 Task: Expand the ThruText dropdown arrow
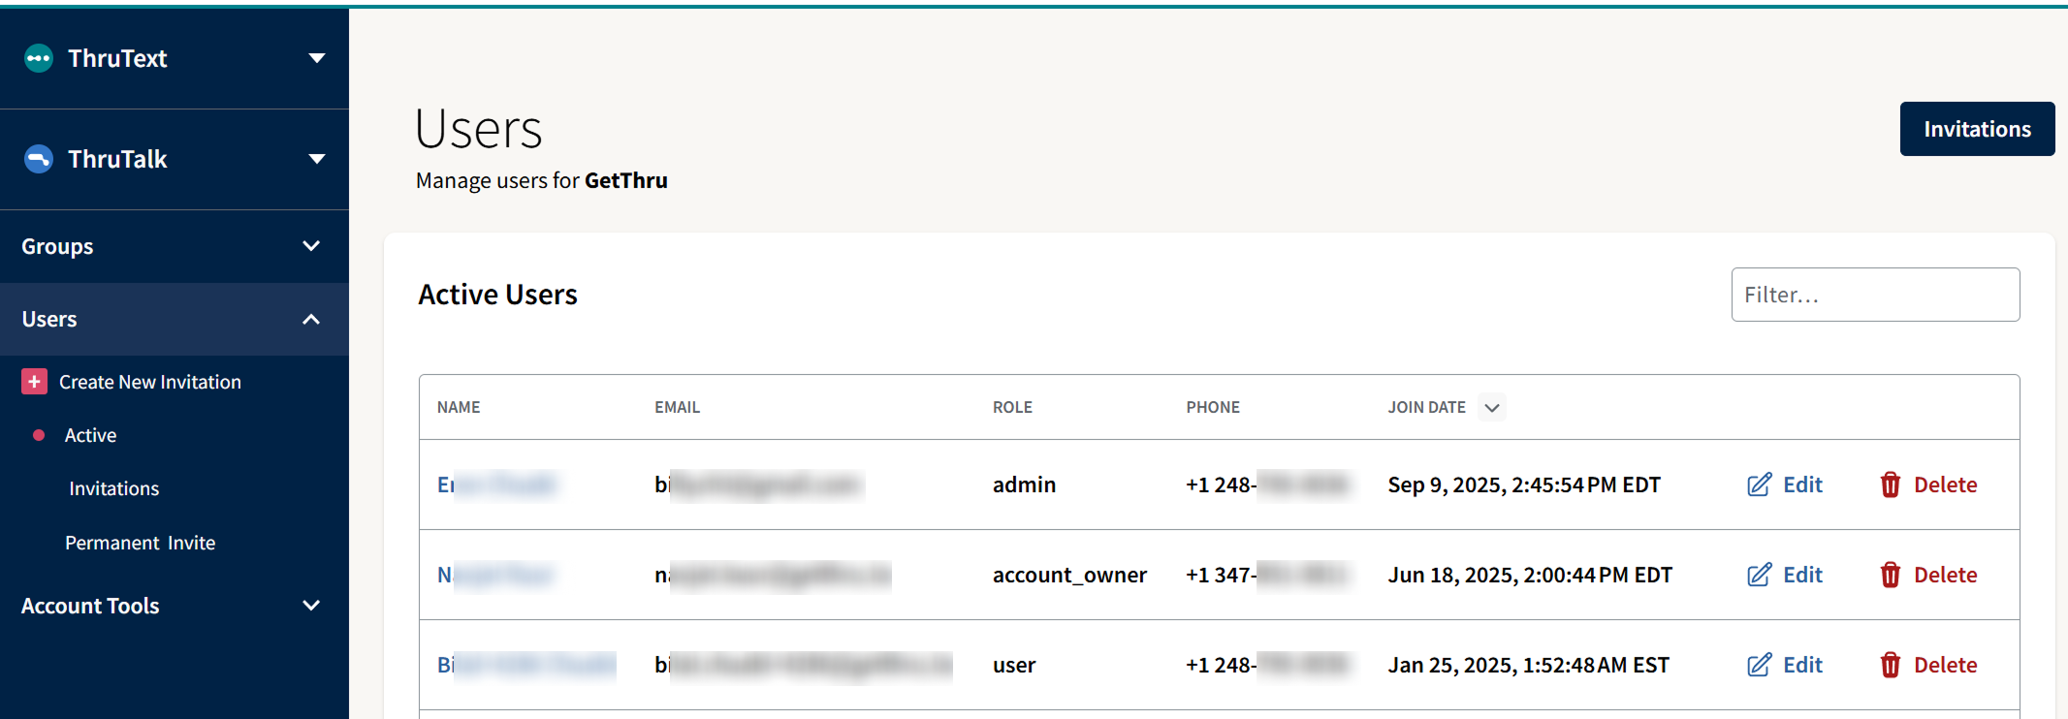(x=316, y=58)
